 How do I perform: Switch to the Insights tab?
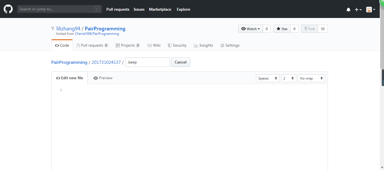click(x=203, y=45)
